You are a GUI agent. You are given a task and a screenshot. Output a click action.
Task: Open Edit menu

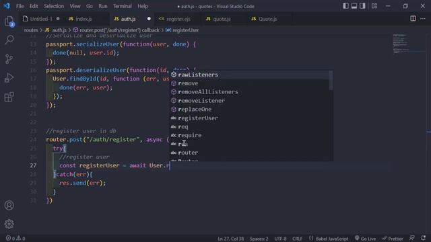click(34, 6)
